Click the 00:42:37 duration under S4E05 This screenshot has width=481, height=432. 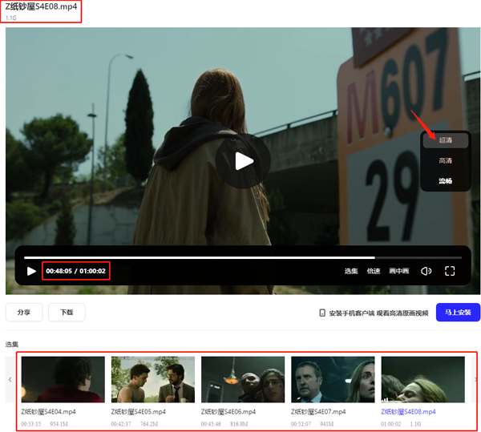(121, 424)
